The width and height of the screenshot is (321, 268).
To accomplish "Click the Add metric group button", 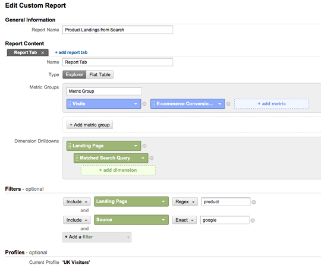I will click(90, 125).
